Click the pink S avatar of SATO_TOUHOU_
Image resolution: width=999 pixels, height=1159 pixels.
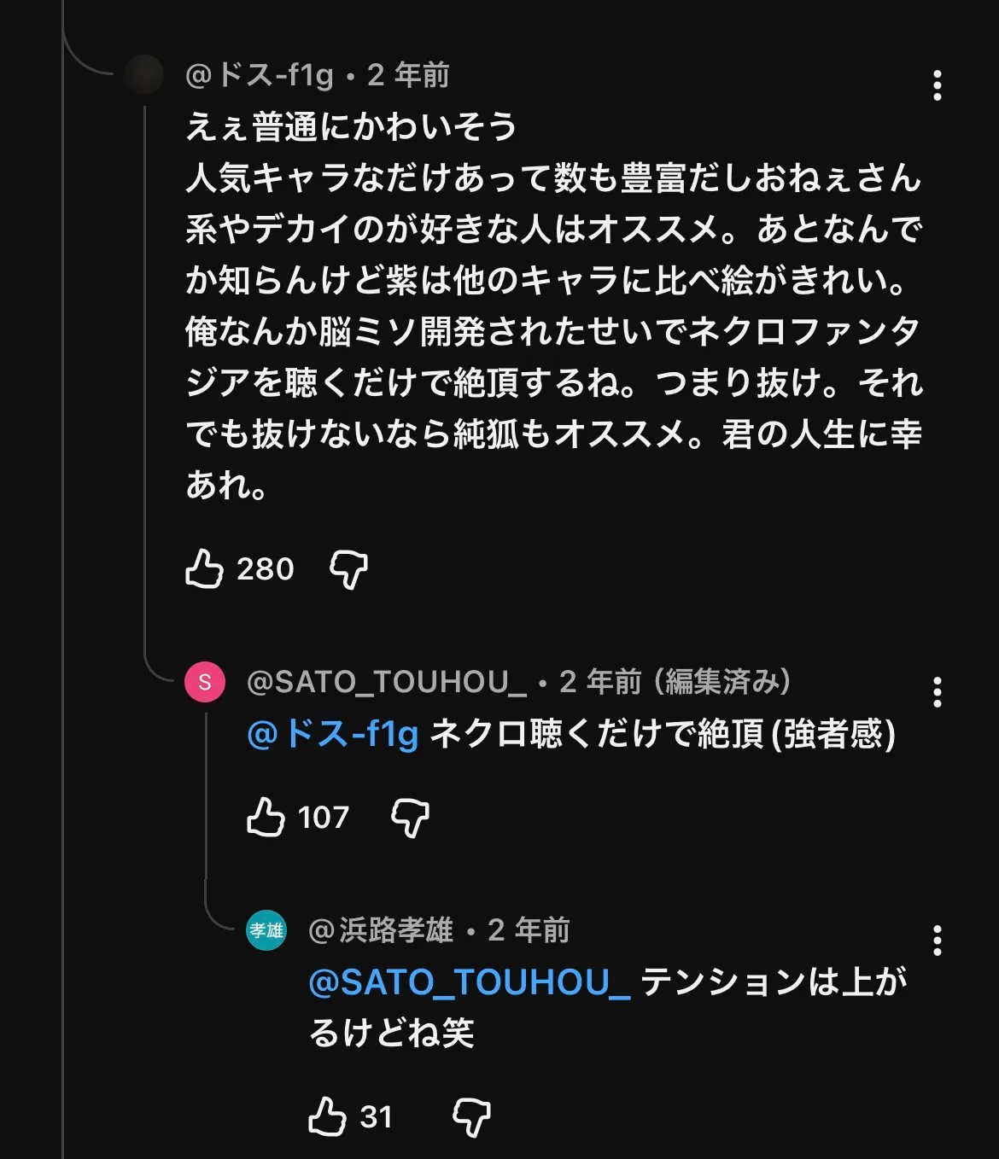click(x=205, y=682)
